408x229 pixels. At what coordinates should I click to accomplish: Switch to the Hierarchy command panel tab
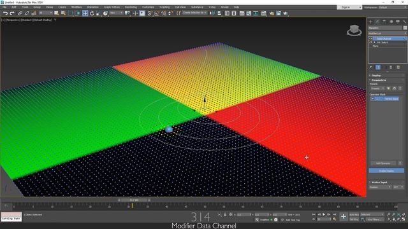[384, 22]
